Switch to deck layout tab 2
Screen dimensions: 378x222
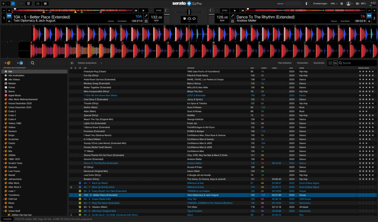click(x=13, y=3)
